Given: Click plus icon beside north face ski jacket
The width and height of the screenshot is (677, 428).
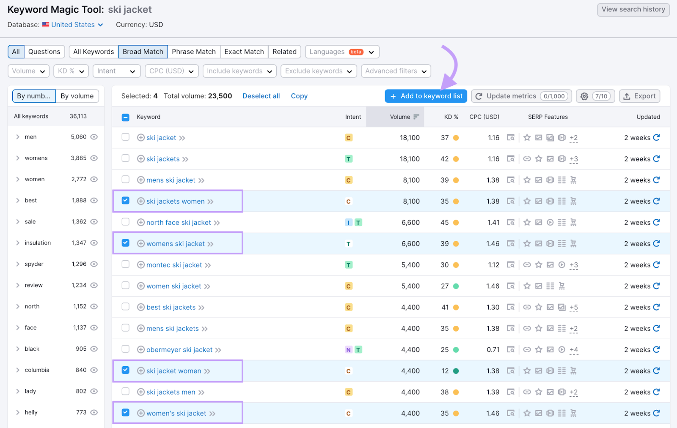Looking at the screenshot, I should tap(141, 223).
